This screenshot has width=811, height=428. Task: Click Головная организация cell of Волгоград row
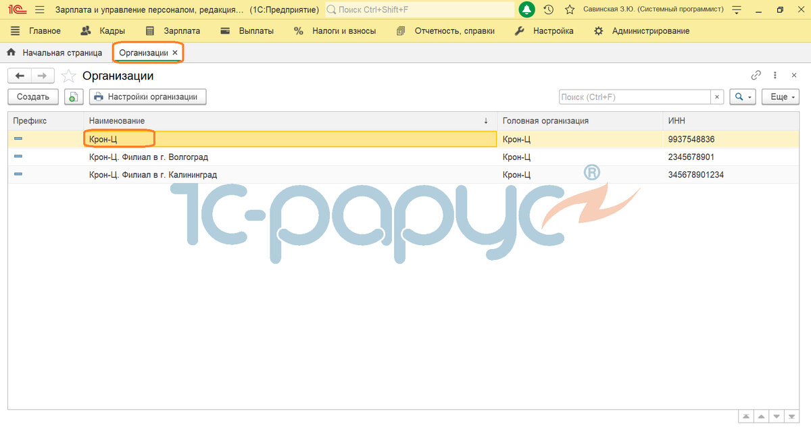(x=579, y=157)
